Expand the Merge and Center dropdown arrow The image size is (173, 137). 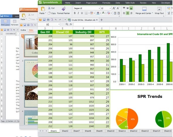pos(153,13)
